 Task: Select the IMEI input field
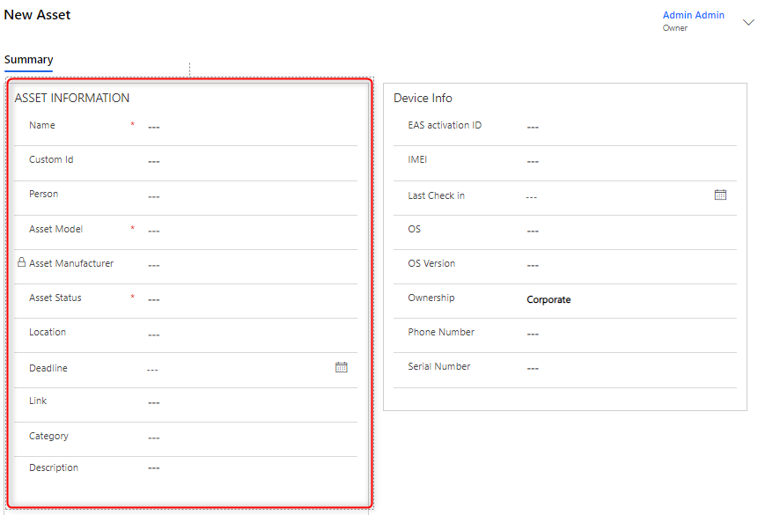[625, 161]
